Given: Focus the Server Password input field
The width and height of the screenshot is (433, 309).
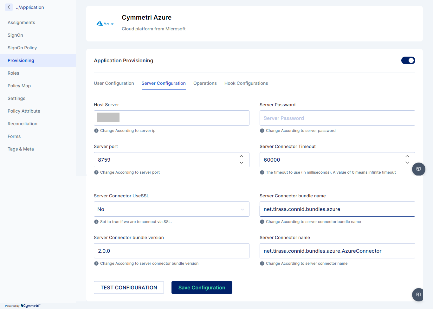Looking at the screenshot, I should (337, 118).
